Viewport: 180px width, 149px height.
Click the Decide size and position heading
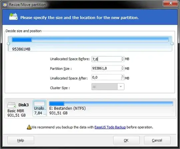tap(24, 31)
